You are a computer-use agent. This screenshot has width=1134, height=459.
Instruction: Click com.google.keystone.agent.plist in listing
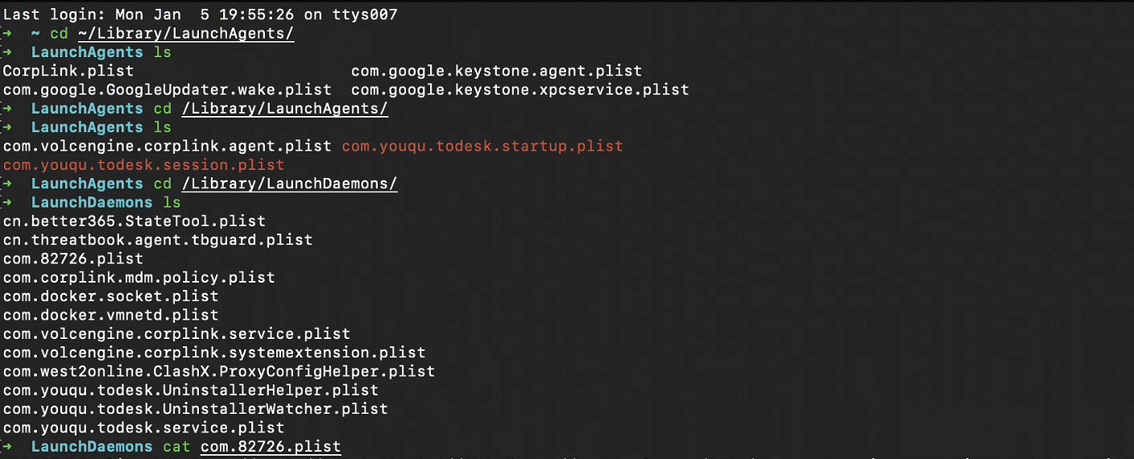[x=496, y=71]
